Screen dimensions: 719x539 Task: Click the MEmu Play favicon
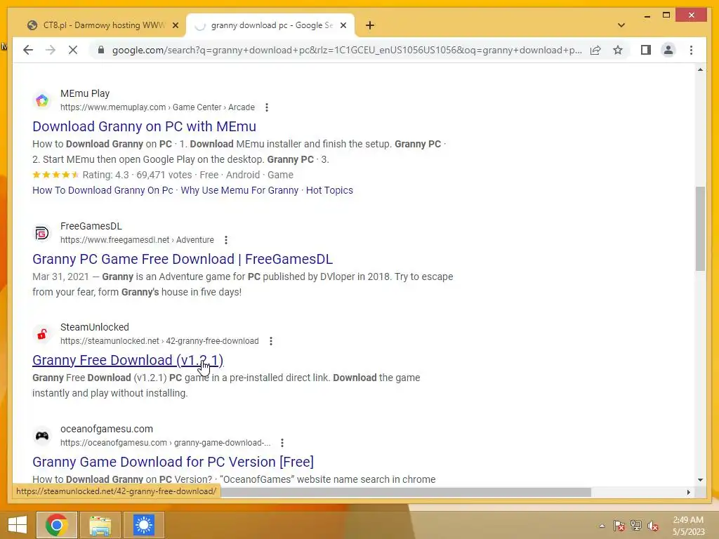pos(41,100)
